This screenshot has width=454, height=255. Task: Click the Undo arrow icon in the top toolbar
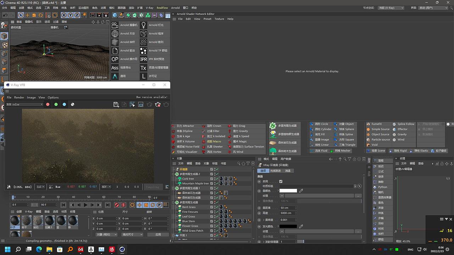(x=5, y=15)
